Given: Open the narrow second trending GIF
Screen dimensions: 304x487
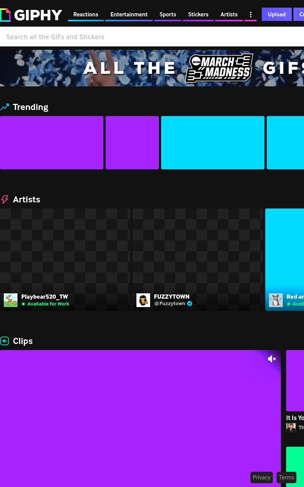Looking at the screenshot, I should (x=132, y=143).
